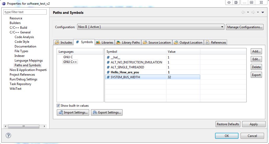
Task: Click the Delete button
Action: [x=256, y=67]
